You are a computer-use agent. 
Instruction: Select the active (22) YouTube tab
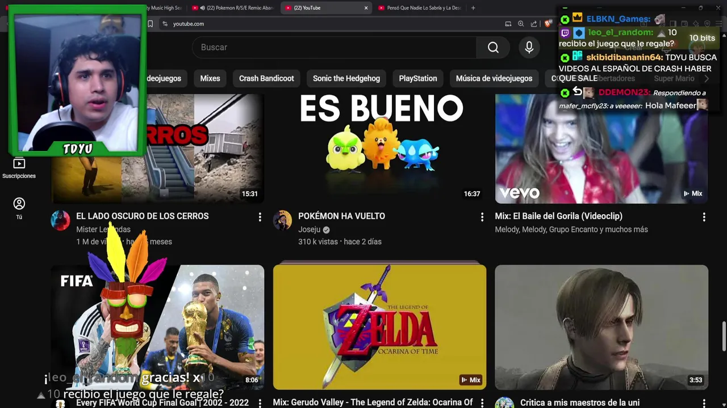[327, 8]
